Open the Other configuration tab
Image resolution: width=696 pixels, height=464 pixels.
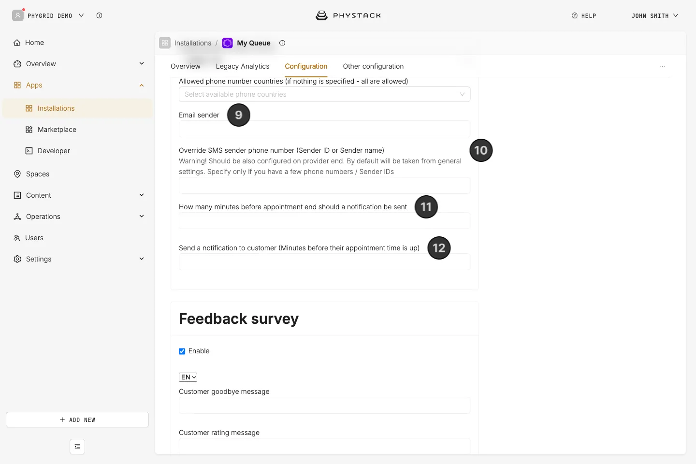point(373,66)
